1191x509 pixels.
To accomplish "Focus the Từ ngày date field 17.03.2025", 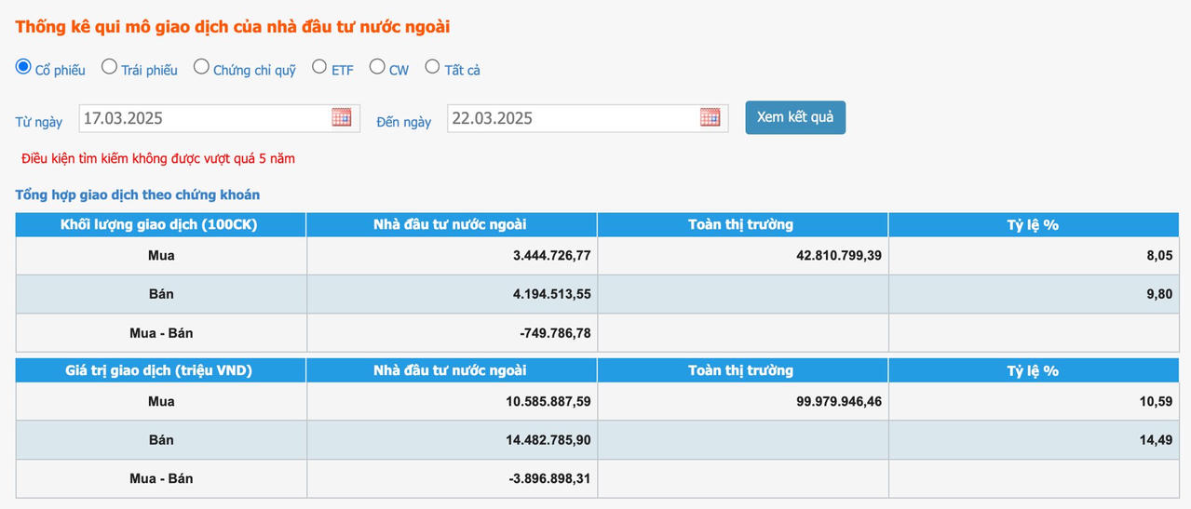I will pos(203,118).
